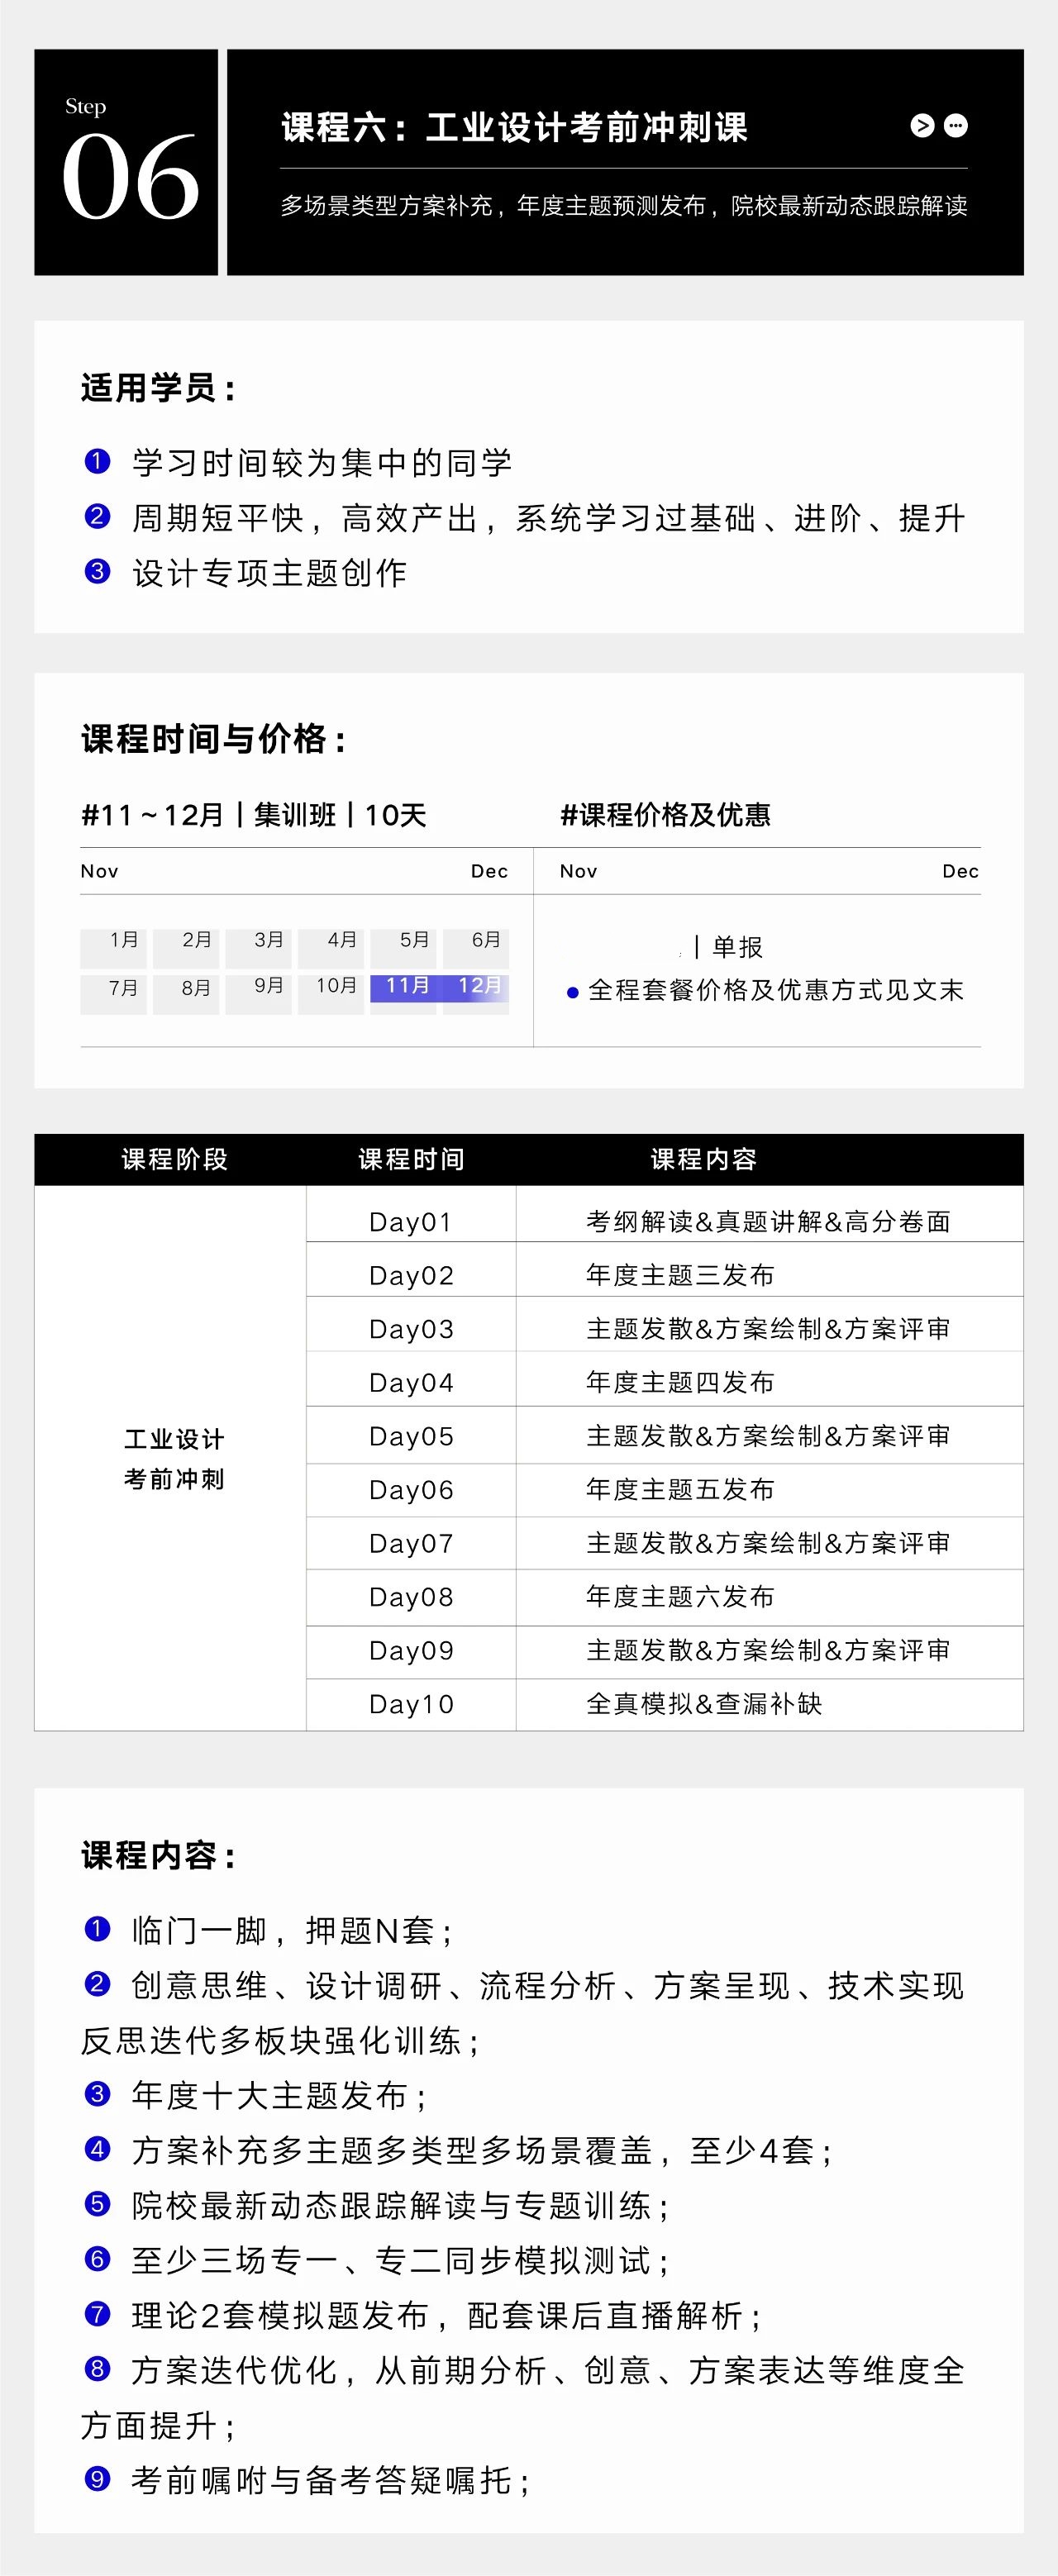Click the 课程时间 table header
1058x2576 pixels.
click(x=412, y=1160)
